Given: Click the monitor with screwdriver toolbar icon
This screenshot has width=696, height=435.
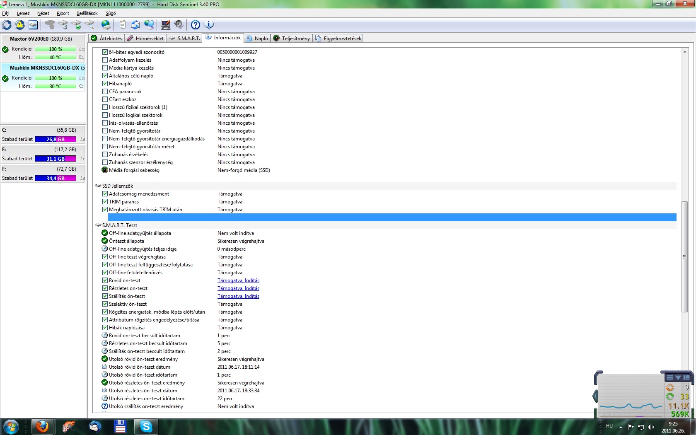Looking at the screenshot, I should click(166, 25).
